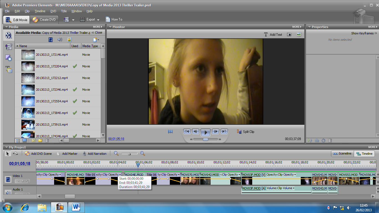Click the timeline zoom in magnifier
Viewport: 379px width, 213px height.
click(x=143, y=153)
